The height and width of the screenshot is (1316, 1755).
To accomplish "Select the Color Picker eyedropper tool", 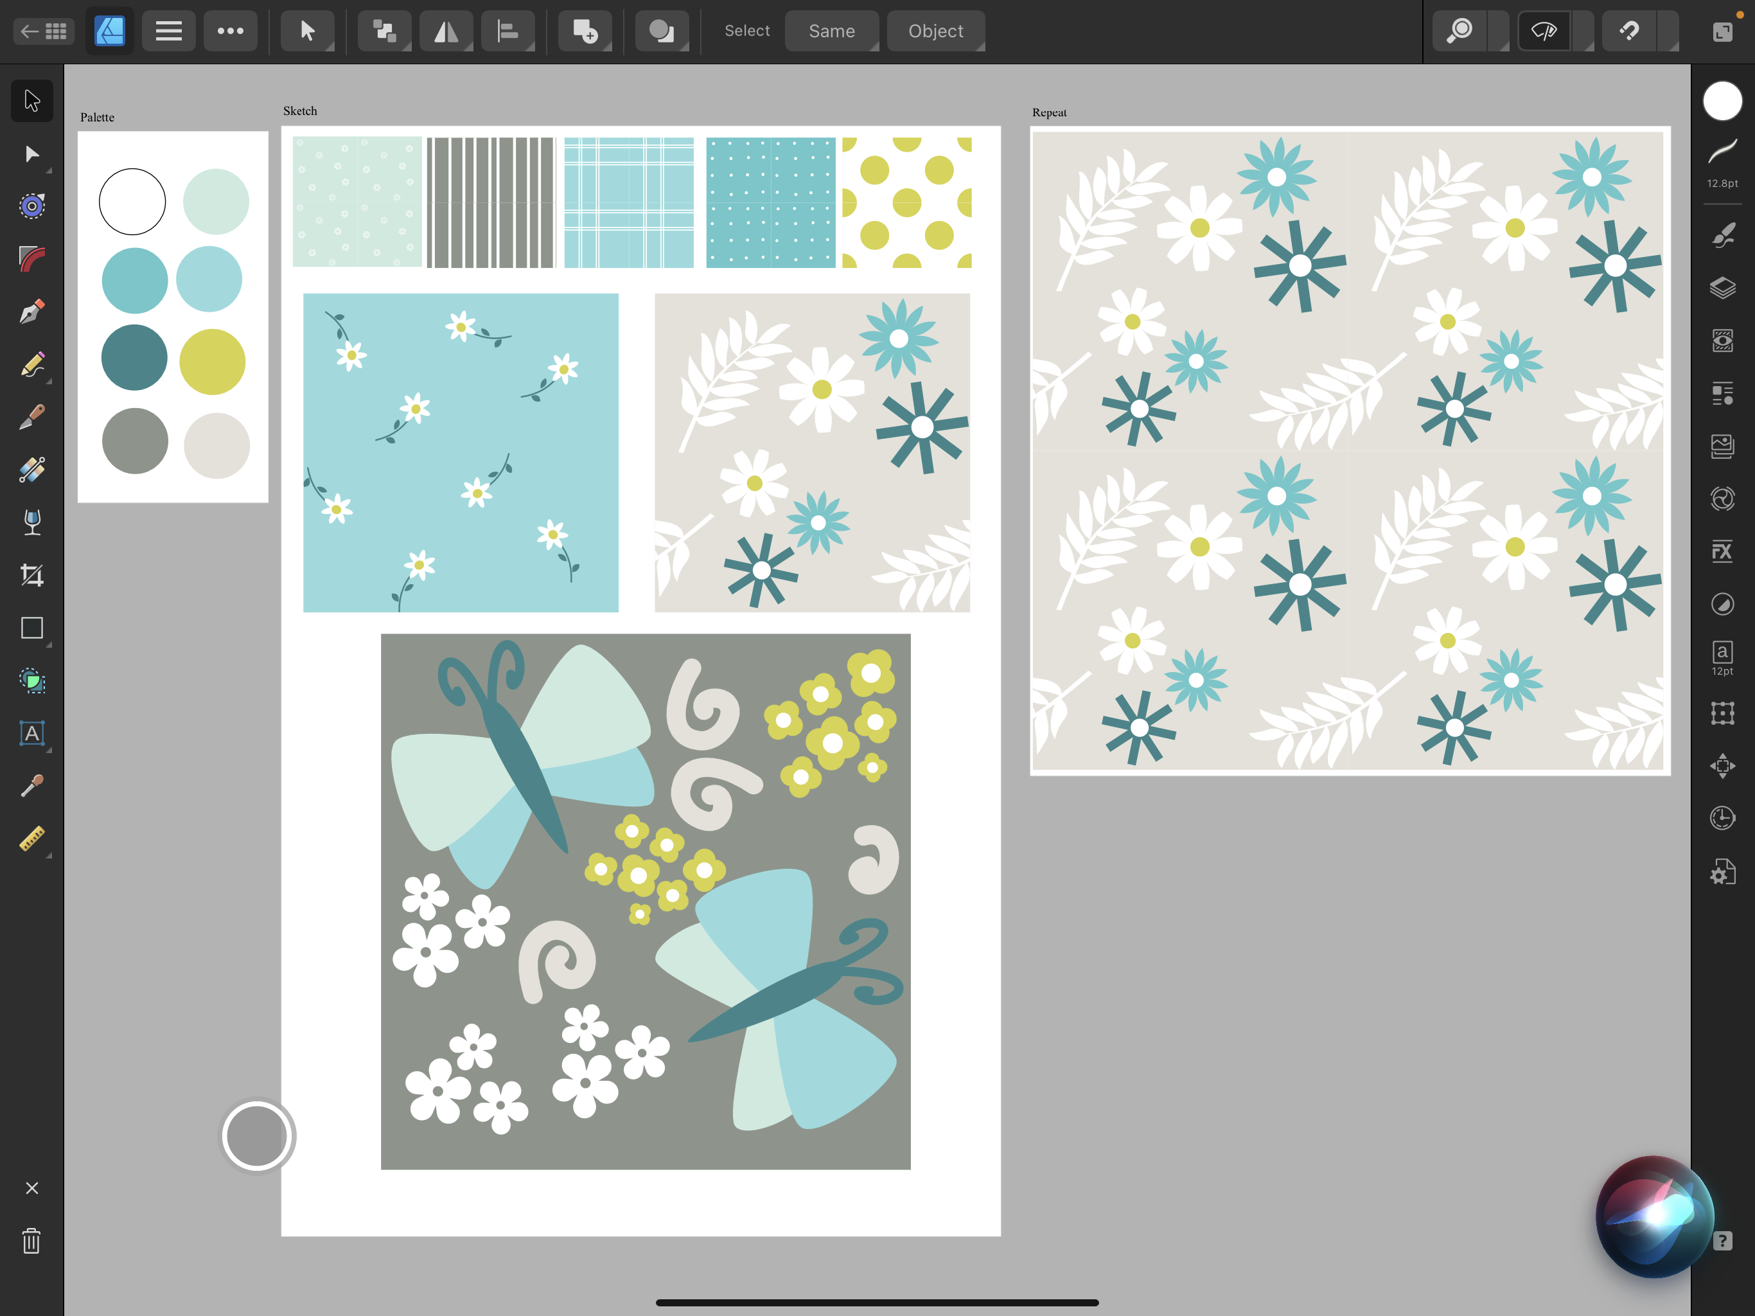I will 31,786.
